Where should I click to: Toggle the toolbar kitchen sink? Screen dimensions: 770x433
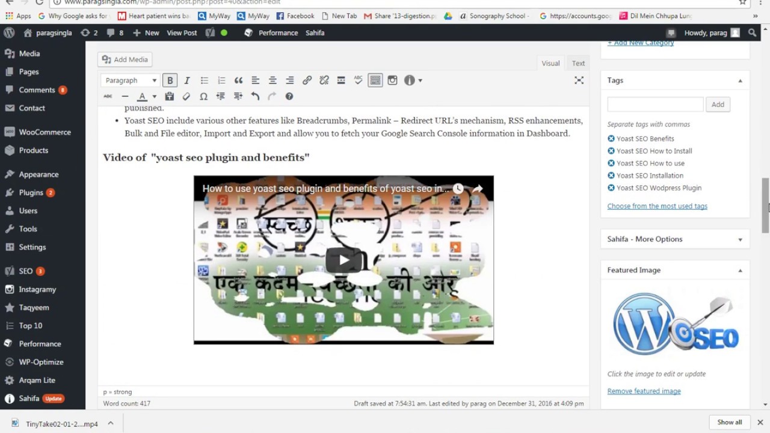(375, 80)
